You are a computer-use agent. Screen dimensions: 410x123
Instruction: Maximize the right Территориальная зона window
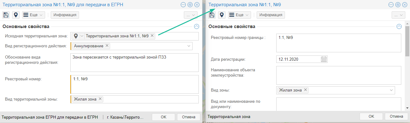click(x=398, y=4)
